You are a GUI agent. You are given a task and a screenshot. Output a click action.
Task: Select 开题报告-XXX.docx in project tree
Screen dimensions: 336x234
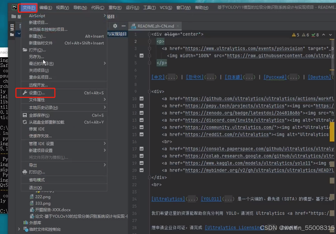click(x=53, y=210)
